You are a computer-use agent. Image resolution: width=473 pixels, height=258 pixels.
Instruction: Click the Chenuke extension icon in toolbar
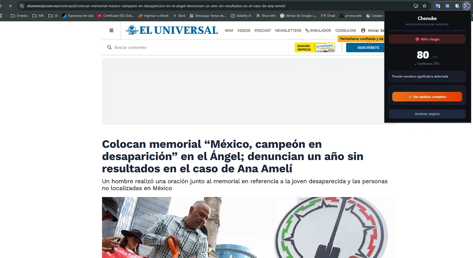tap(466, 6)
